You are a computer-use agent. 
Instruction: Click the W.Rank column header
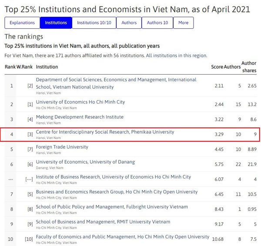[x=25, y=67]
